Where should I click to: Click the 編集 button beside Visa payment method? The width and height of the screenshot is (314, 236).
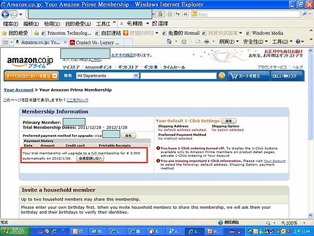click(x=128, y=136)
